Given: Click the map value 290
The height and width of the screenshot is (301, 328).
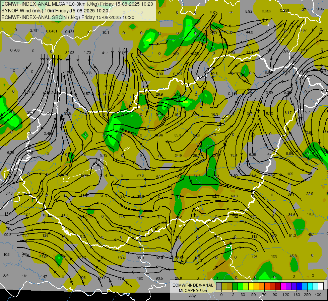Looking at the screenshot, I should [102, 278].
